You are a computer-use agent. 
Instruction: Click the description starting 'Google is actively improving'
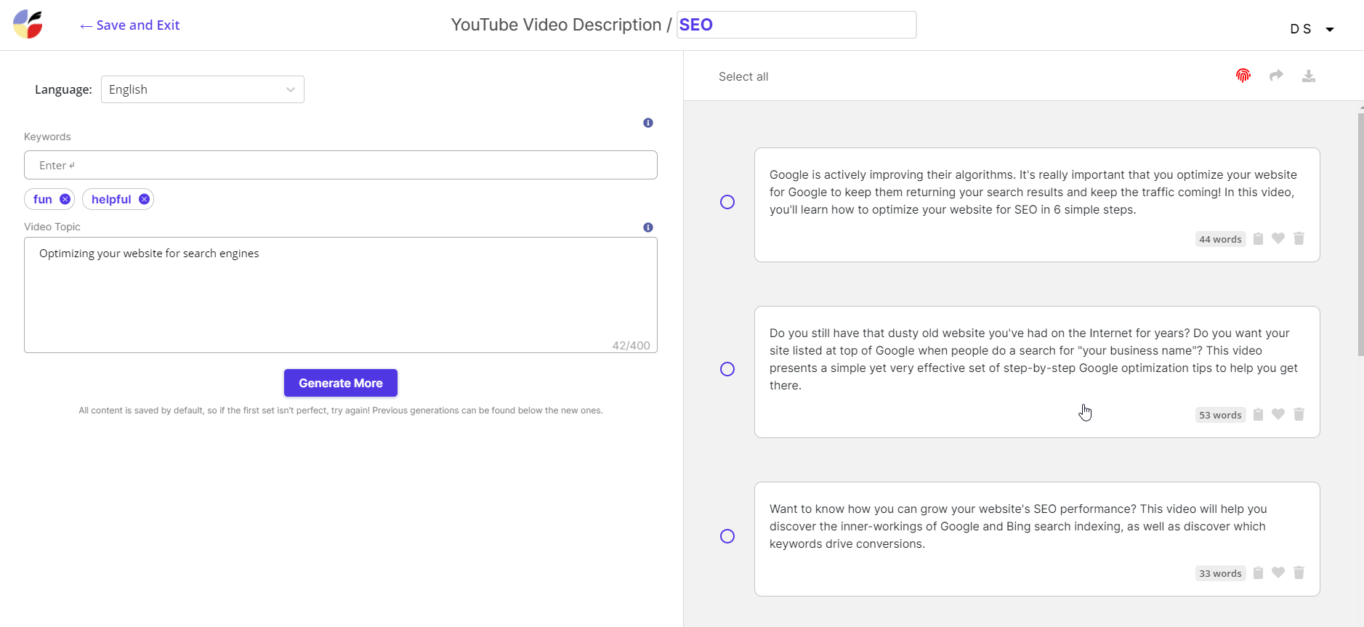[1033, 192]
